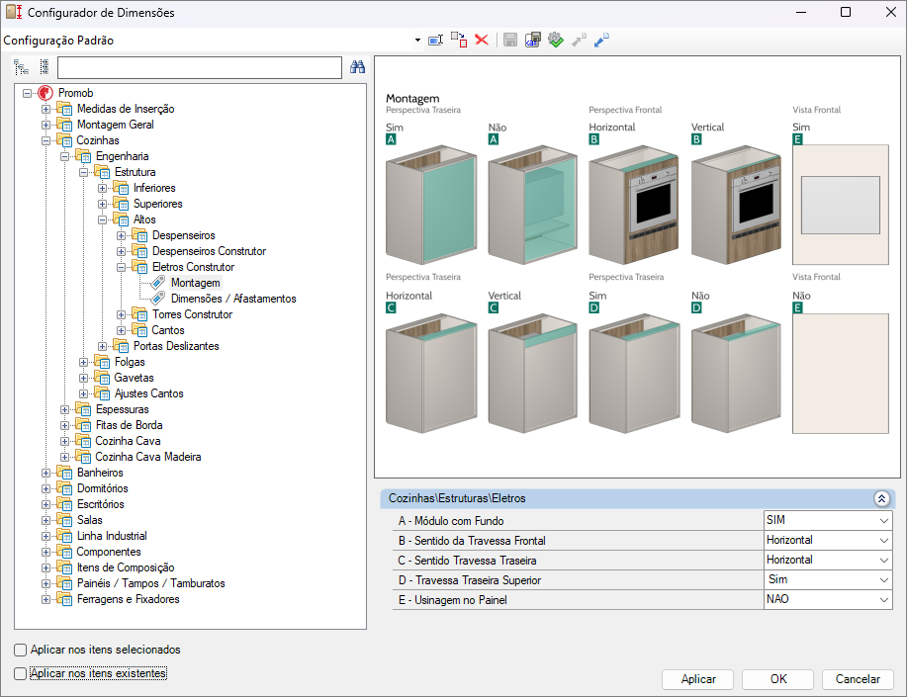Click the rename configuration icon
Viewport: 907px width, 697px height.
pyautogui.click(x=435, y=40)
